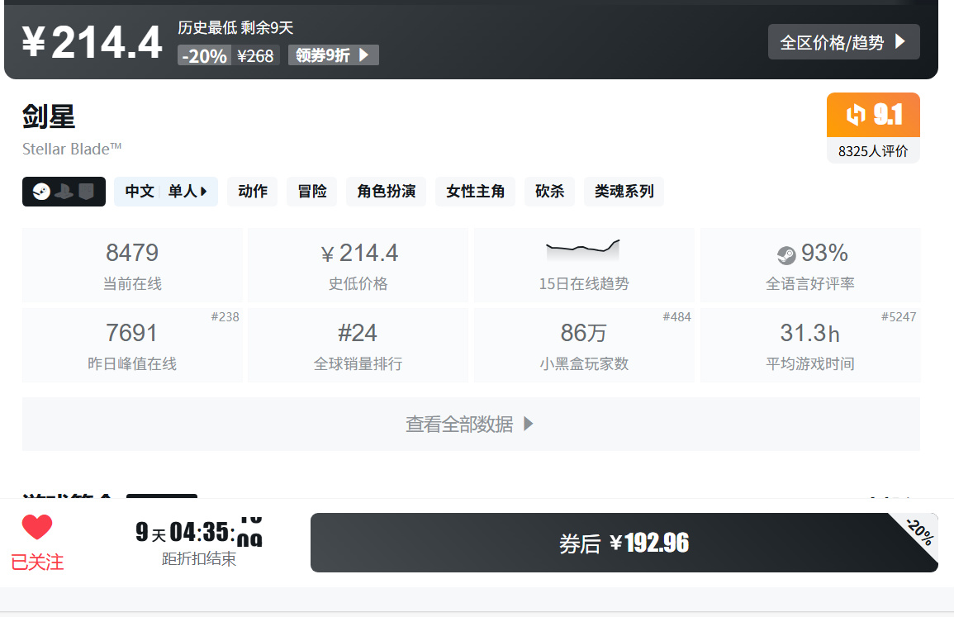Open the #24 全球销量排行 stat
The height and width of the screenshot is (617, 954).
pyautogui.click(x=358, y=345)
